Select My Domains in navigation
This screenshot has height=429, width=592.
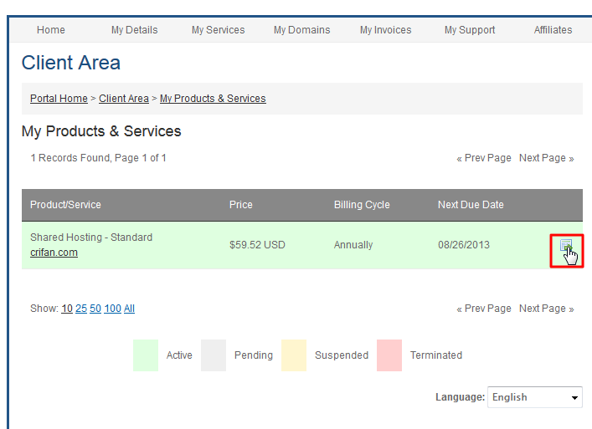(x=301, y=30)
